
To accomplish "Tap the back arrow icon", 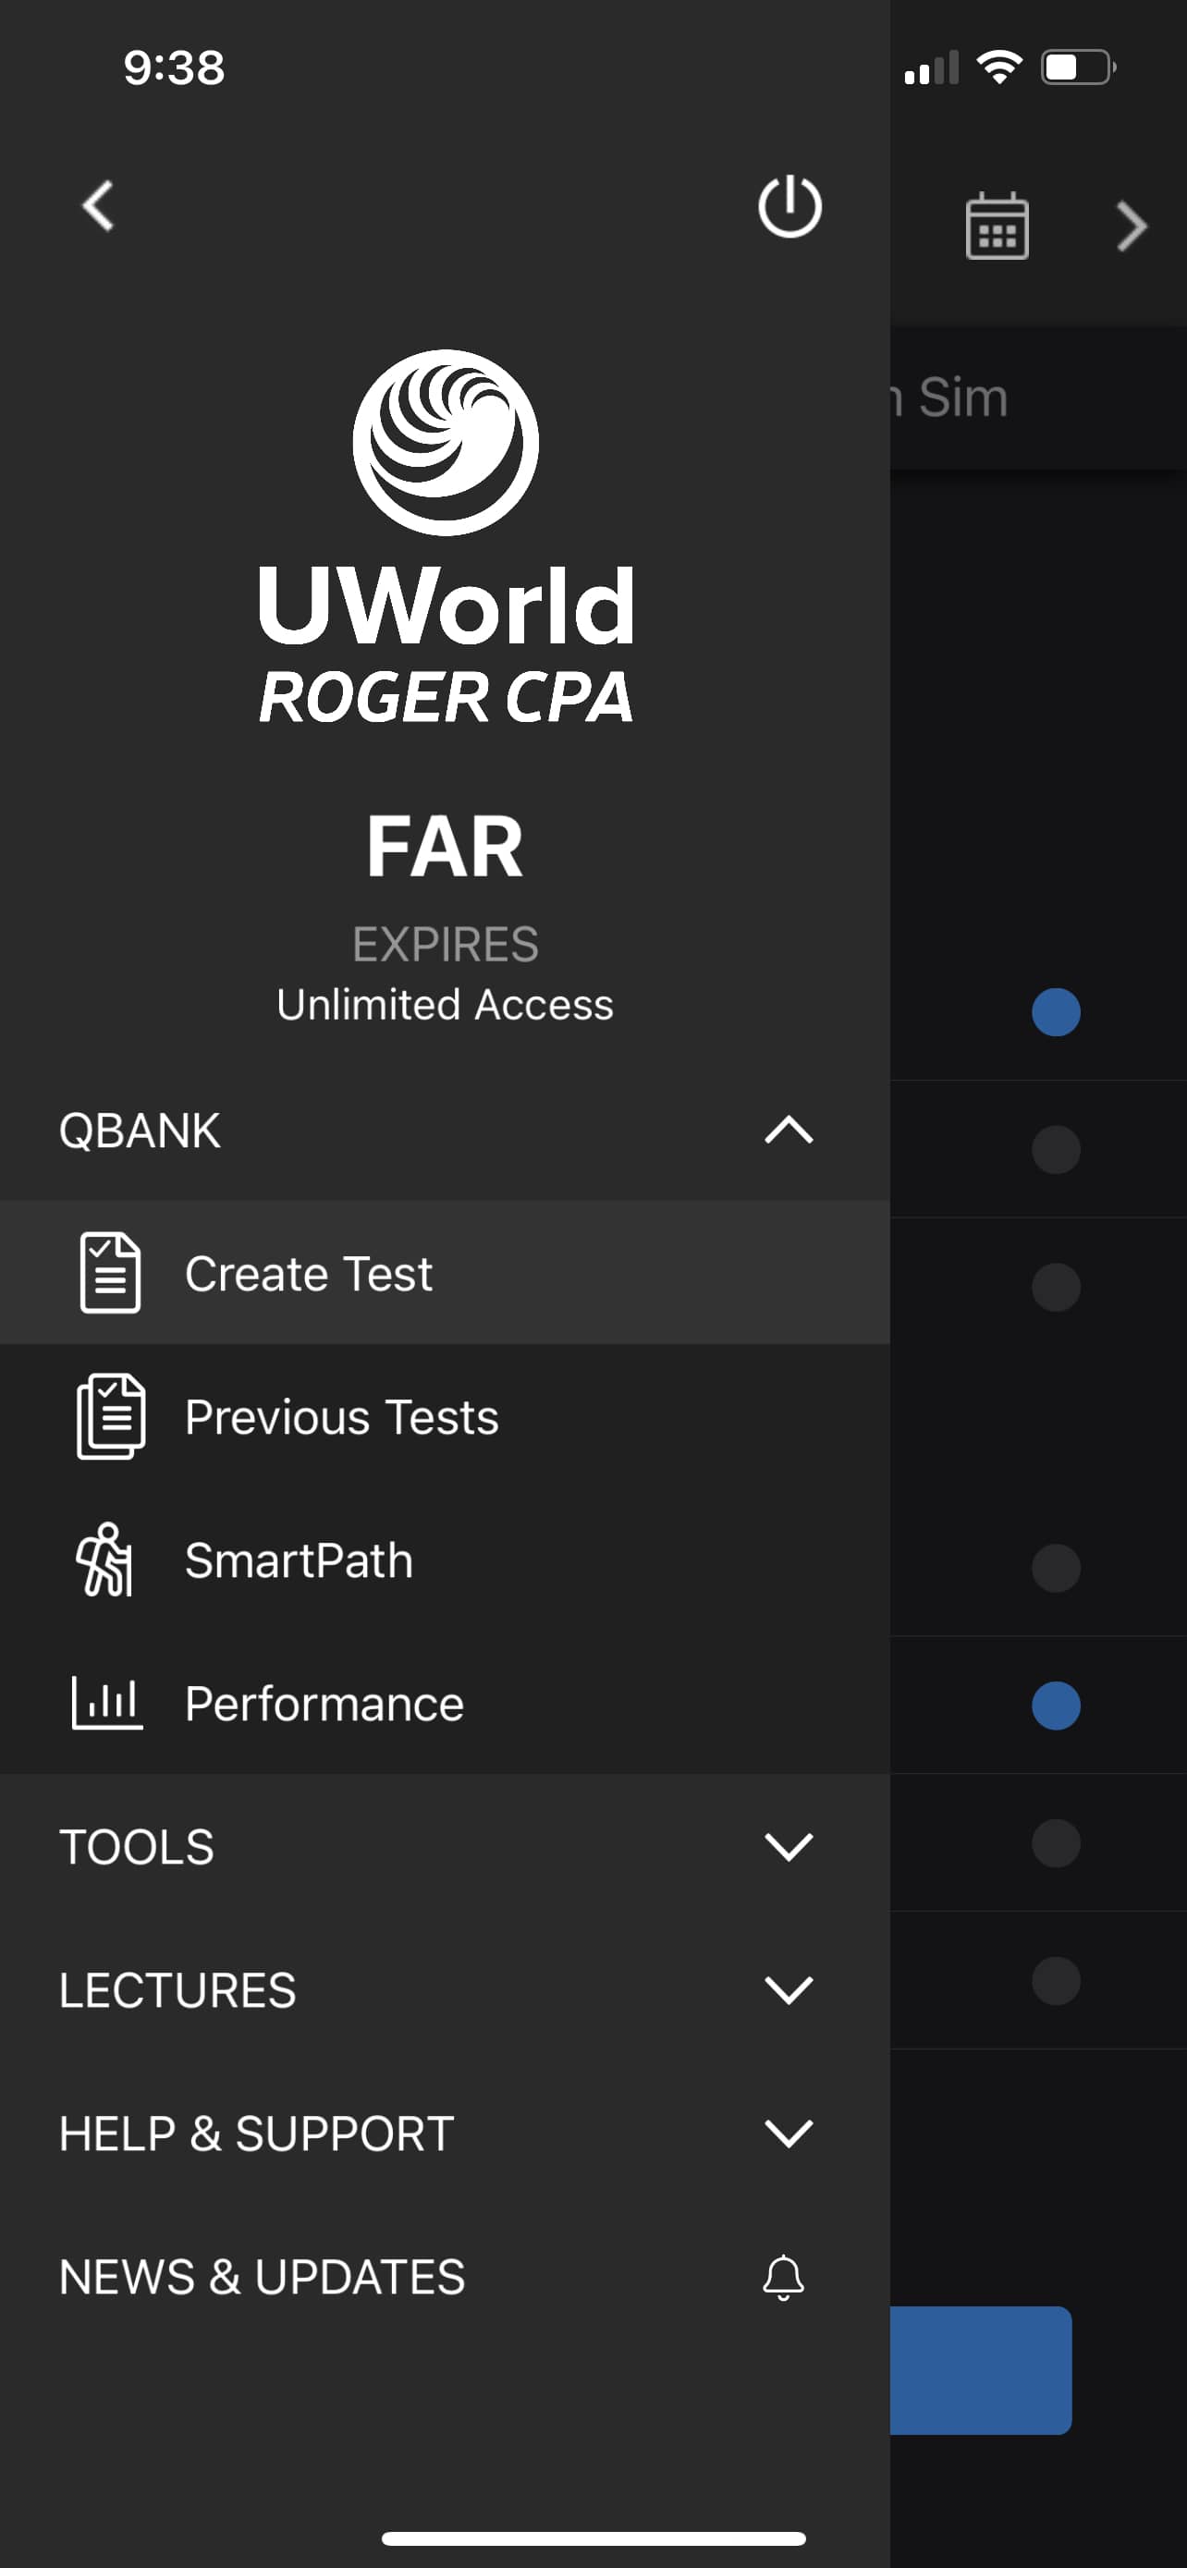I will (x=98, y=206).
